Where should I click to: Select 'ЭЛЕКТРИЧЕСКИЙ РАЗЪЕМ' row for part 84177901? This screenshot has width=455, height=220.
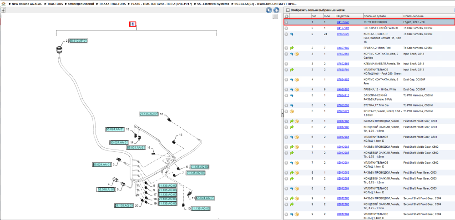click(x=369, y=28)
